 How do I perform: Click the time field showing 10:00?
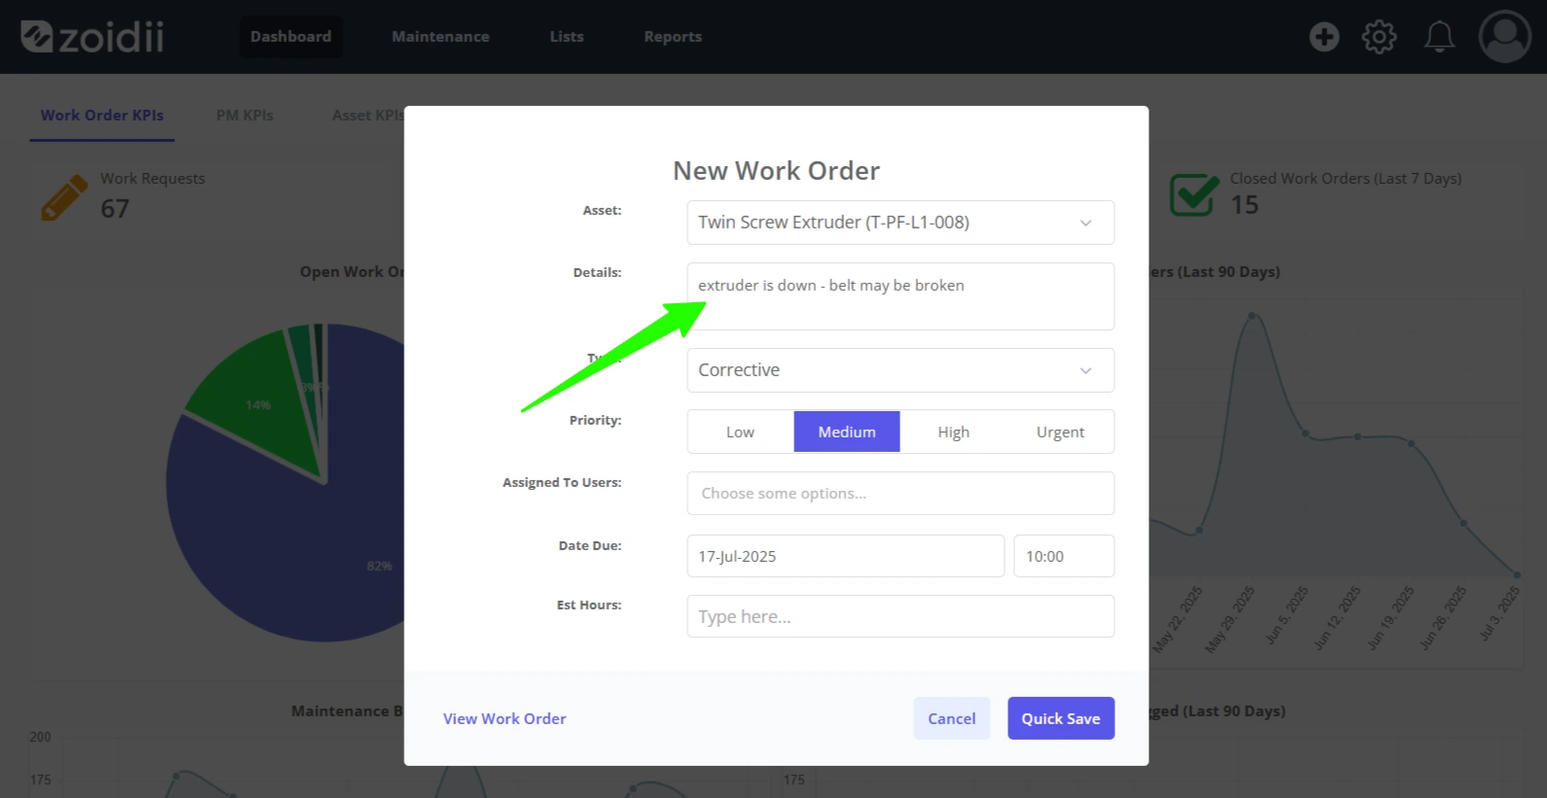pos(1064,556)
